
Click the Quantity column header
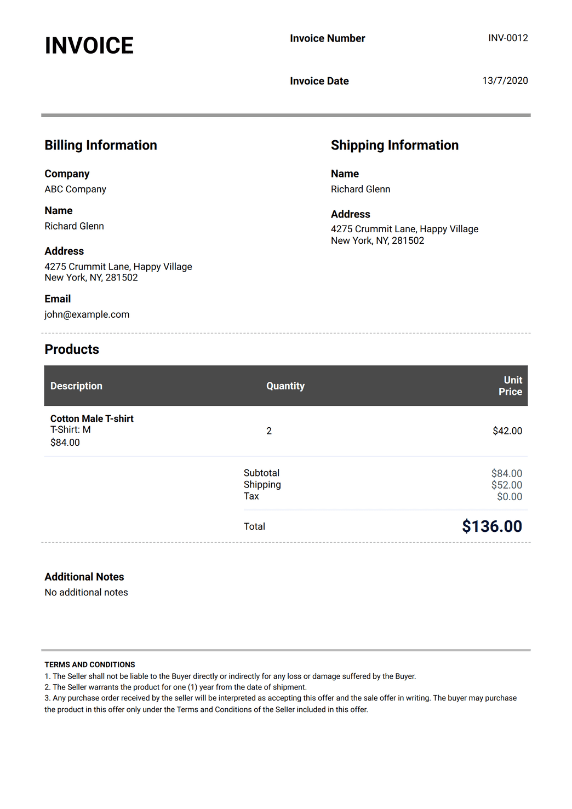pos(285,386)
